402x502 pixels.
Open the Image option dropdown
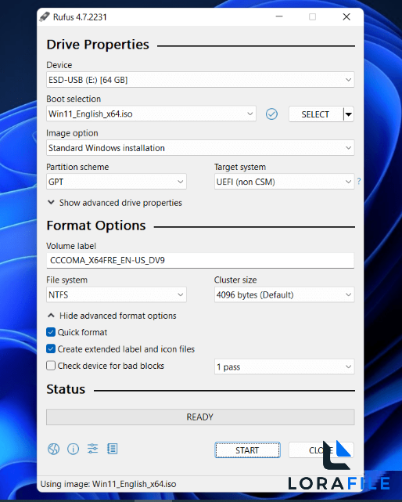(x=200, y=148)
